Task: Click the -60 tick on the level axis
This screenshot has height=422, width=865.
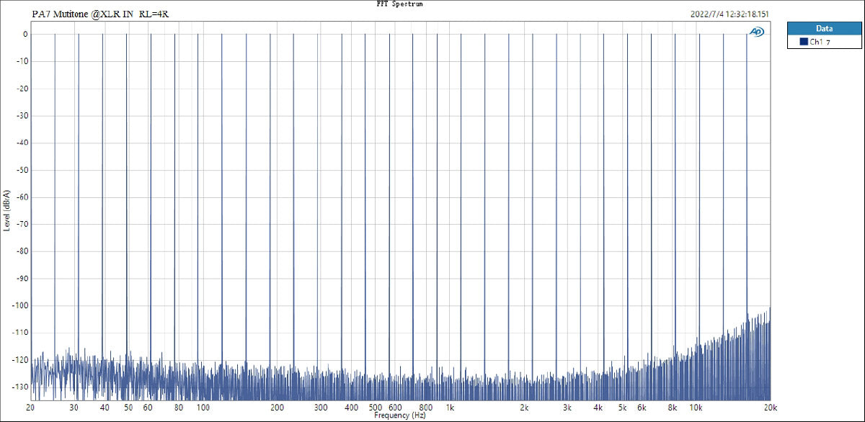Action: pos(22,197)
